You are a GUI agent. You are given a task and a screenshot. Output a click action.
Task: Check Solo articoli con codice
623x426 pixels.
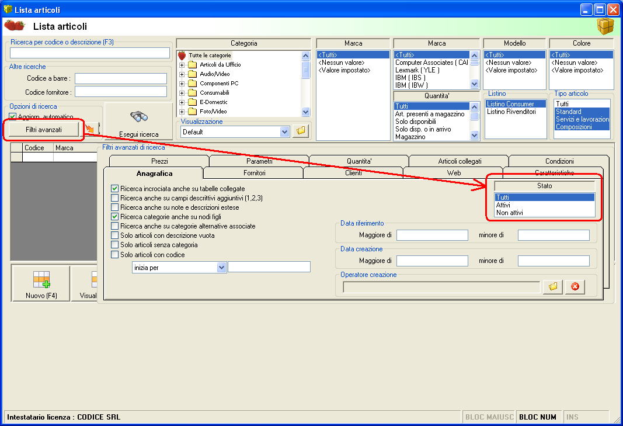coord(115,255)
